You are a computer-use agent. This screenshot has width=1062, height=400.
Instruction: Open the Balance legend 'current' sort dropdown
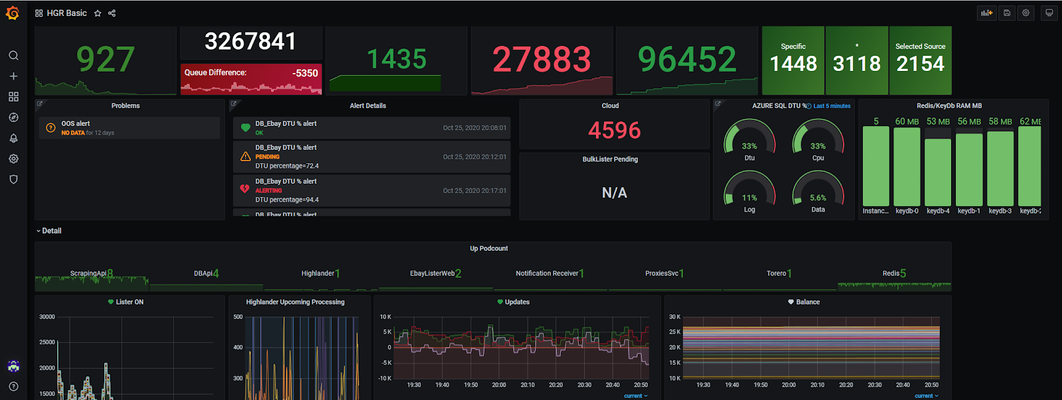point(927,396)
